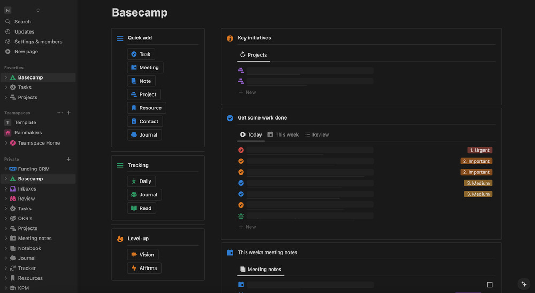Switch to the Today tab
Image resolution: width=535 pixels, height=293 pixels.
[x=251, y=135]
